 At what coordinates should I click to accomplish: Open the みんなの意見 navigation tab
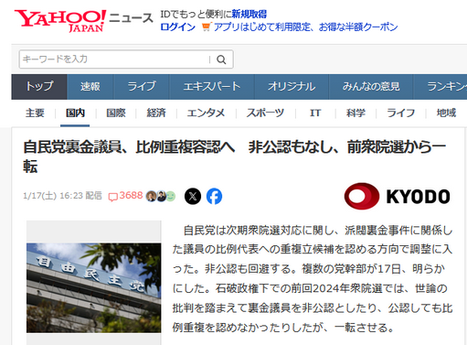coord(371,87)
